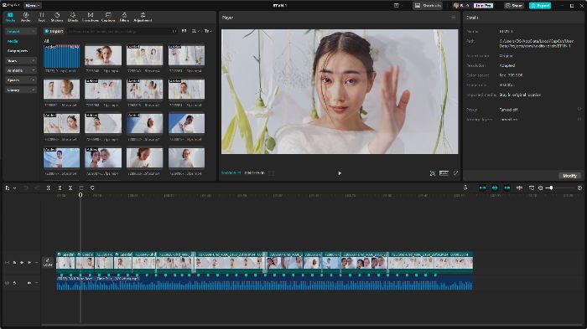This screenshot has width=587, height=329.
Task: Click the redo arrow in timeline toolbar
Action: tap(37, 188)
